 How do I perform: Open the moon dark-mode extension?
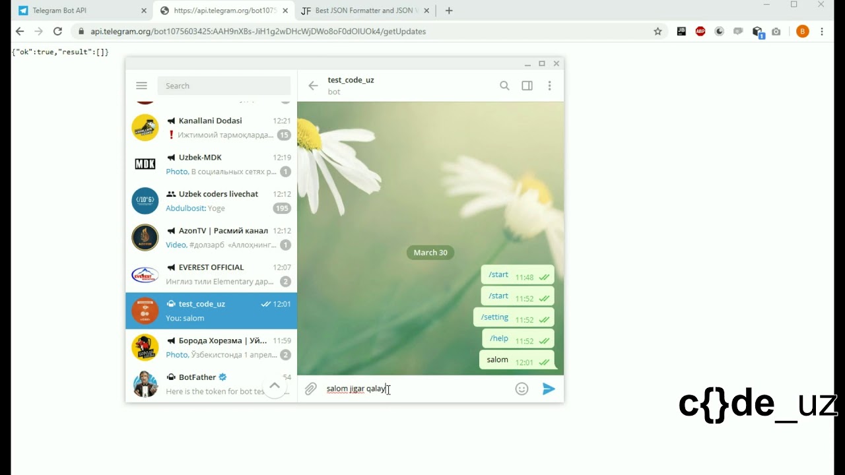tap(720, 31)
